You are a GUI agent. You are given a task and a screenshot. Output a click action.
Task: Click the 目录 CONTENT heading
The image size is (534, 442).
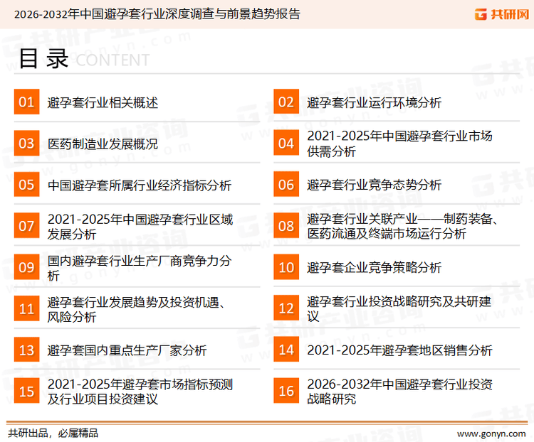click(83, 60)
